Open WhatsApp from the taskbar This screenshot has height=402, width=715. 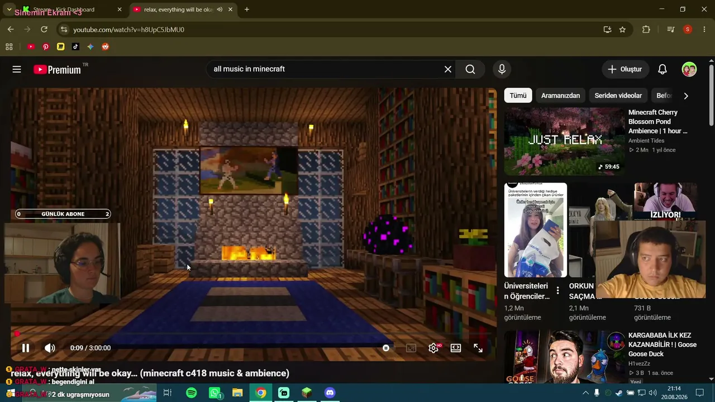tap(215, 393)
